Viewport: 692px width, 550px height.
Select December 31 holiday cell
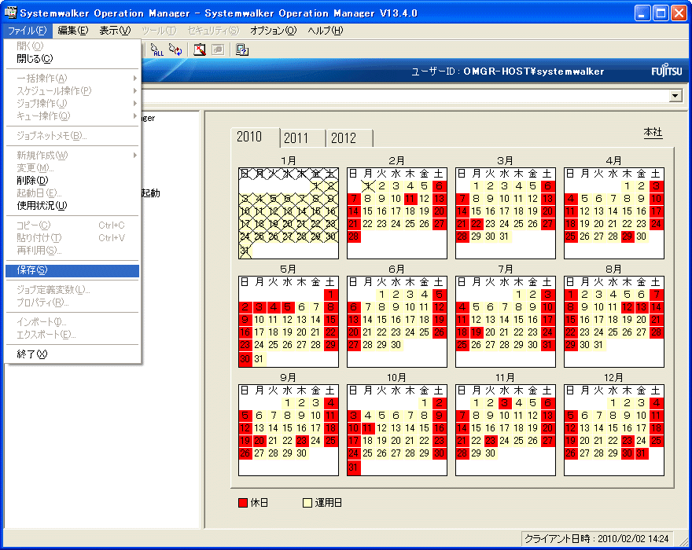pos(641,453)
